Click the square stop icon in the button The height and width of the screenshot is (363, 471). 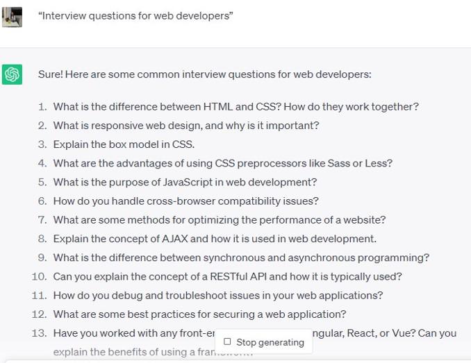tap(227, 342)
